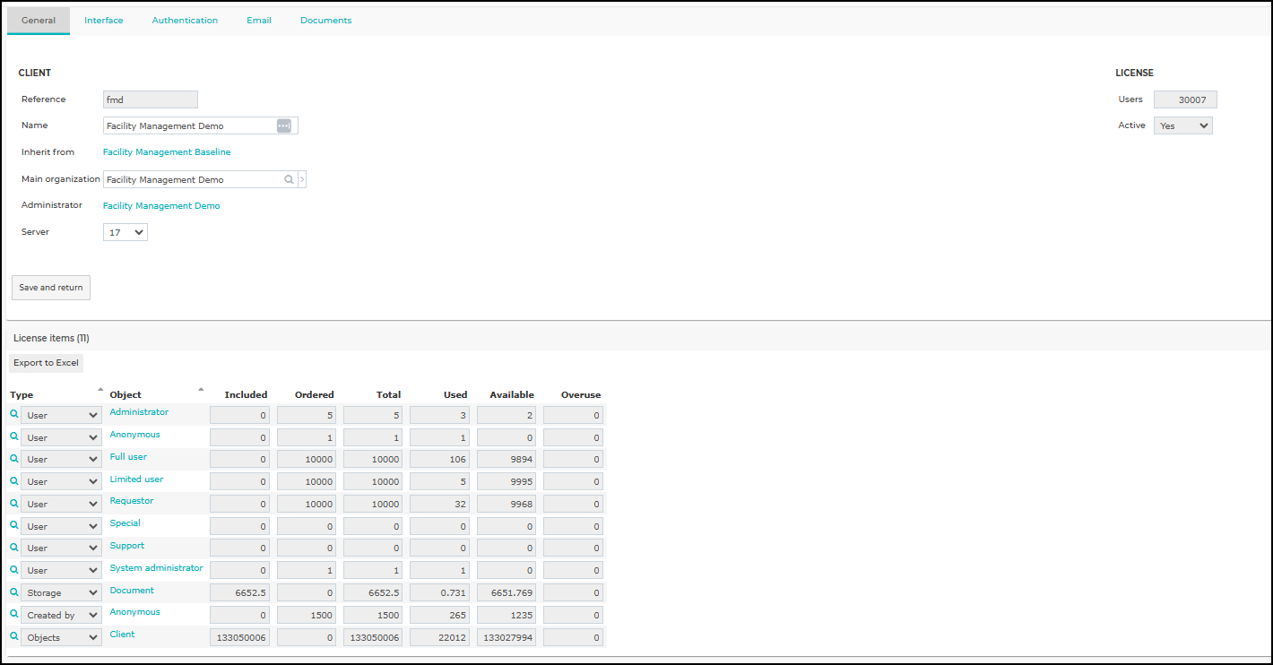The width and height of the screenshot is (1273, 665).
Task: Click the Available value 6651.769
Action: pos(507,592)
